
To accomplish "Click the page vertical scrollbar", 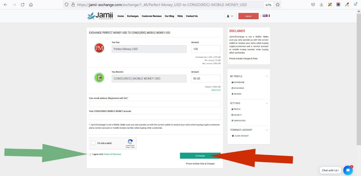I will 359,79.
